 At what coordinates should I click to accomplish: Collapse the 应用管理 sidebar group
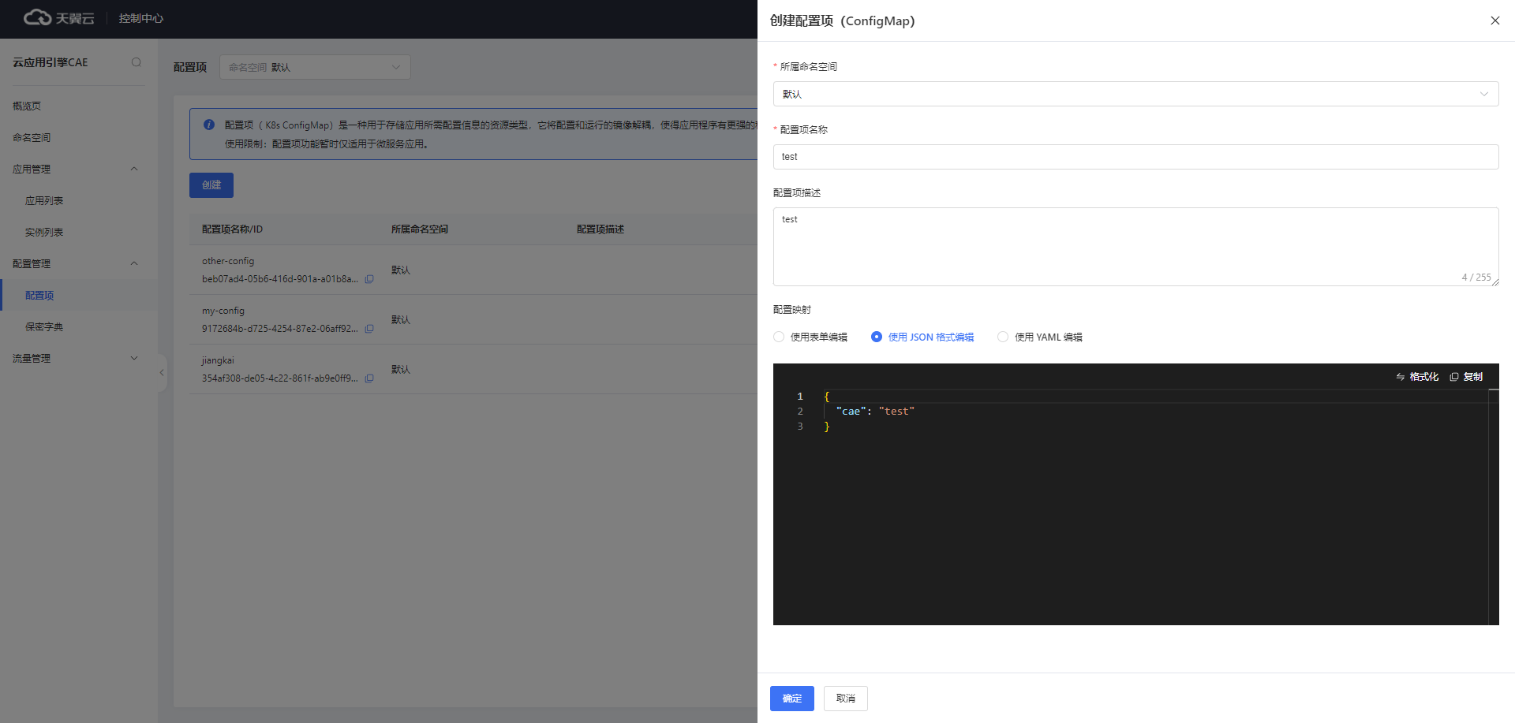134,169
